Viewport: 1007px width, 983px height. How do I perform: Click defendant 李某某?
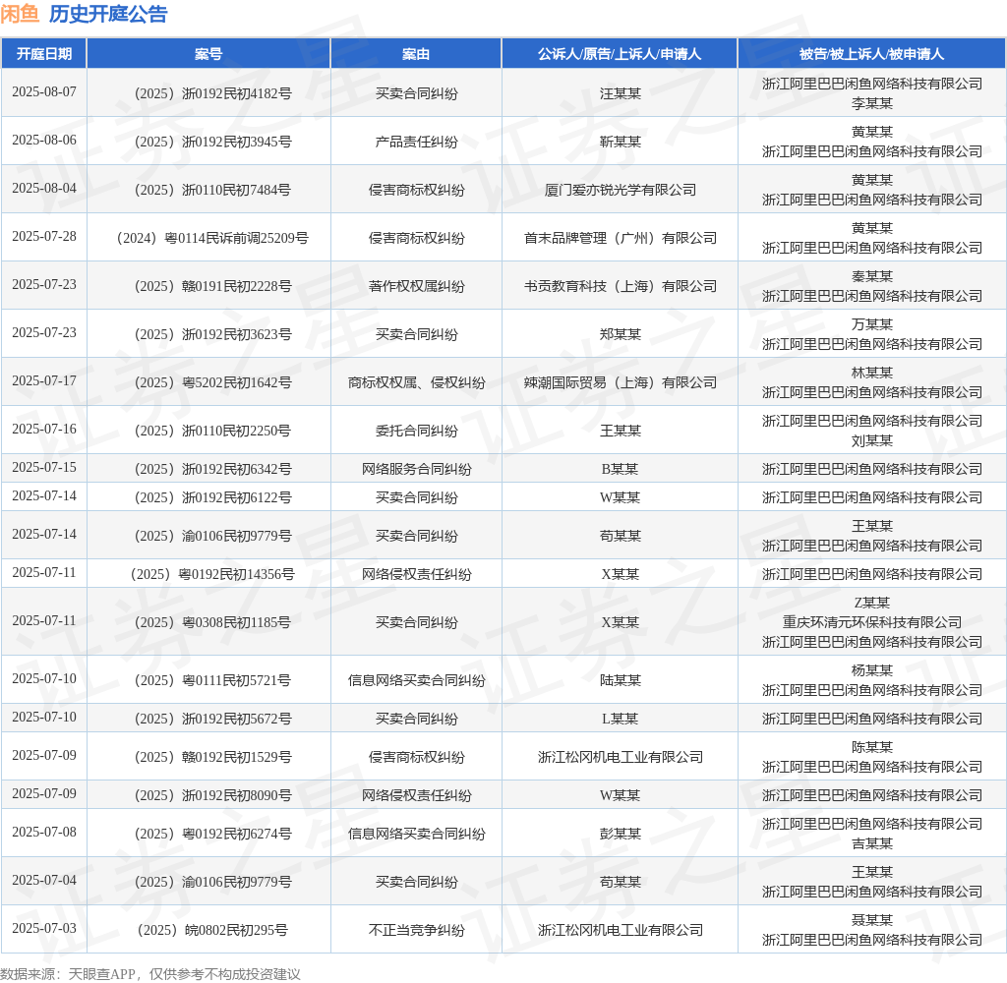coord(871,103)
